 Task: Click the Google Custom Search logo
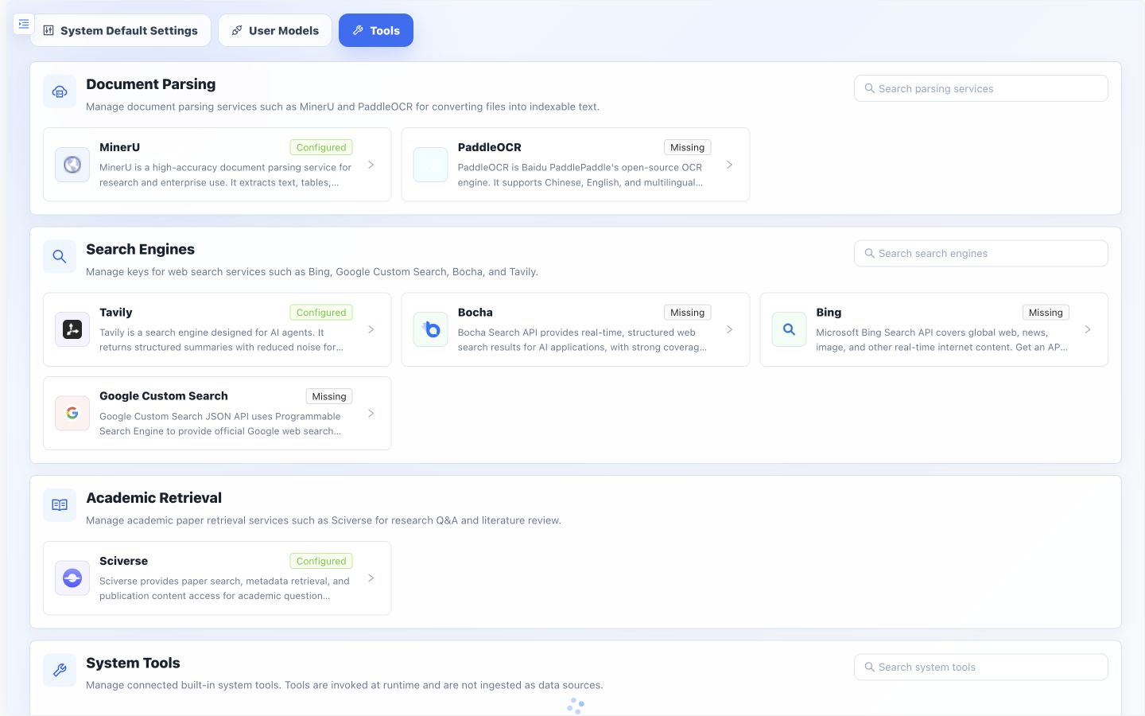coord(72,414)
